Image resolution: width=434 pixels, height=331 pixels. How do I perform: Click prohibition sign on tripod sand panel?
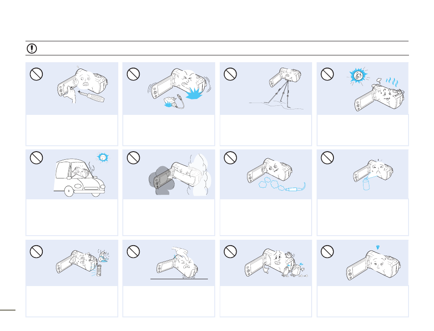(230, 74)
